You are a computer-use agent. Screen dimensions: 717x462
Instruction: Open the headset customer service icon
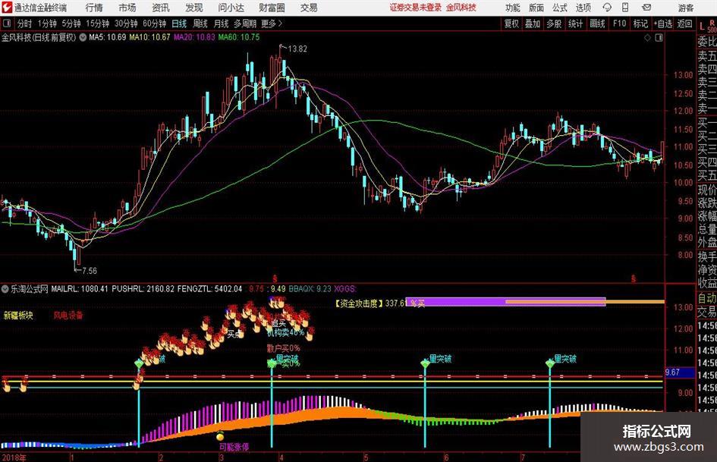[607, 8]
